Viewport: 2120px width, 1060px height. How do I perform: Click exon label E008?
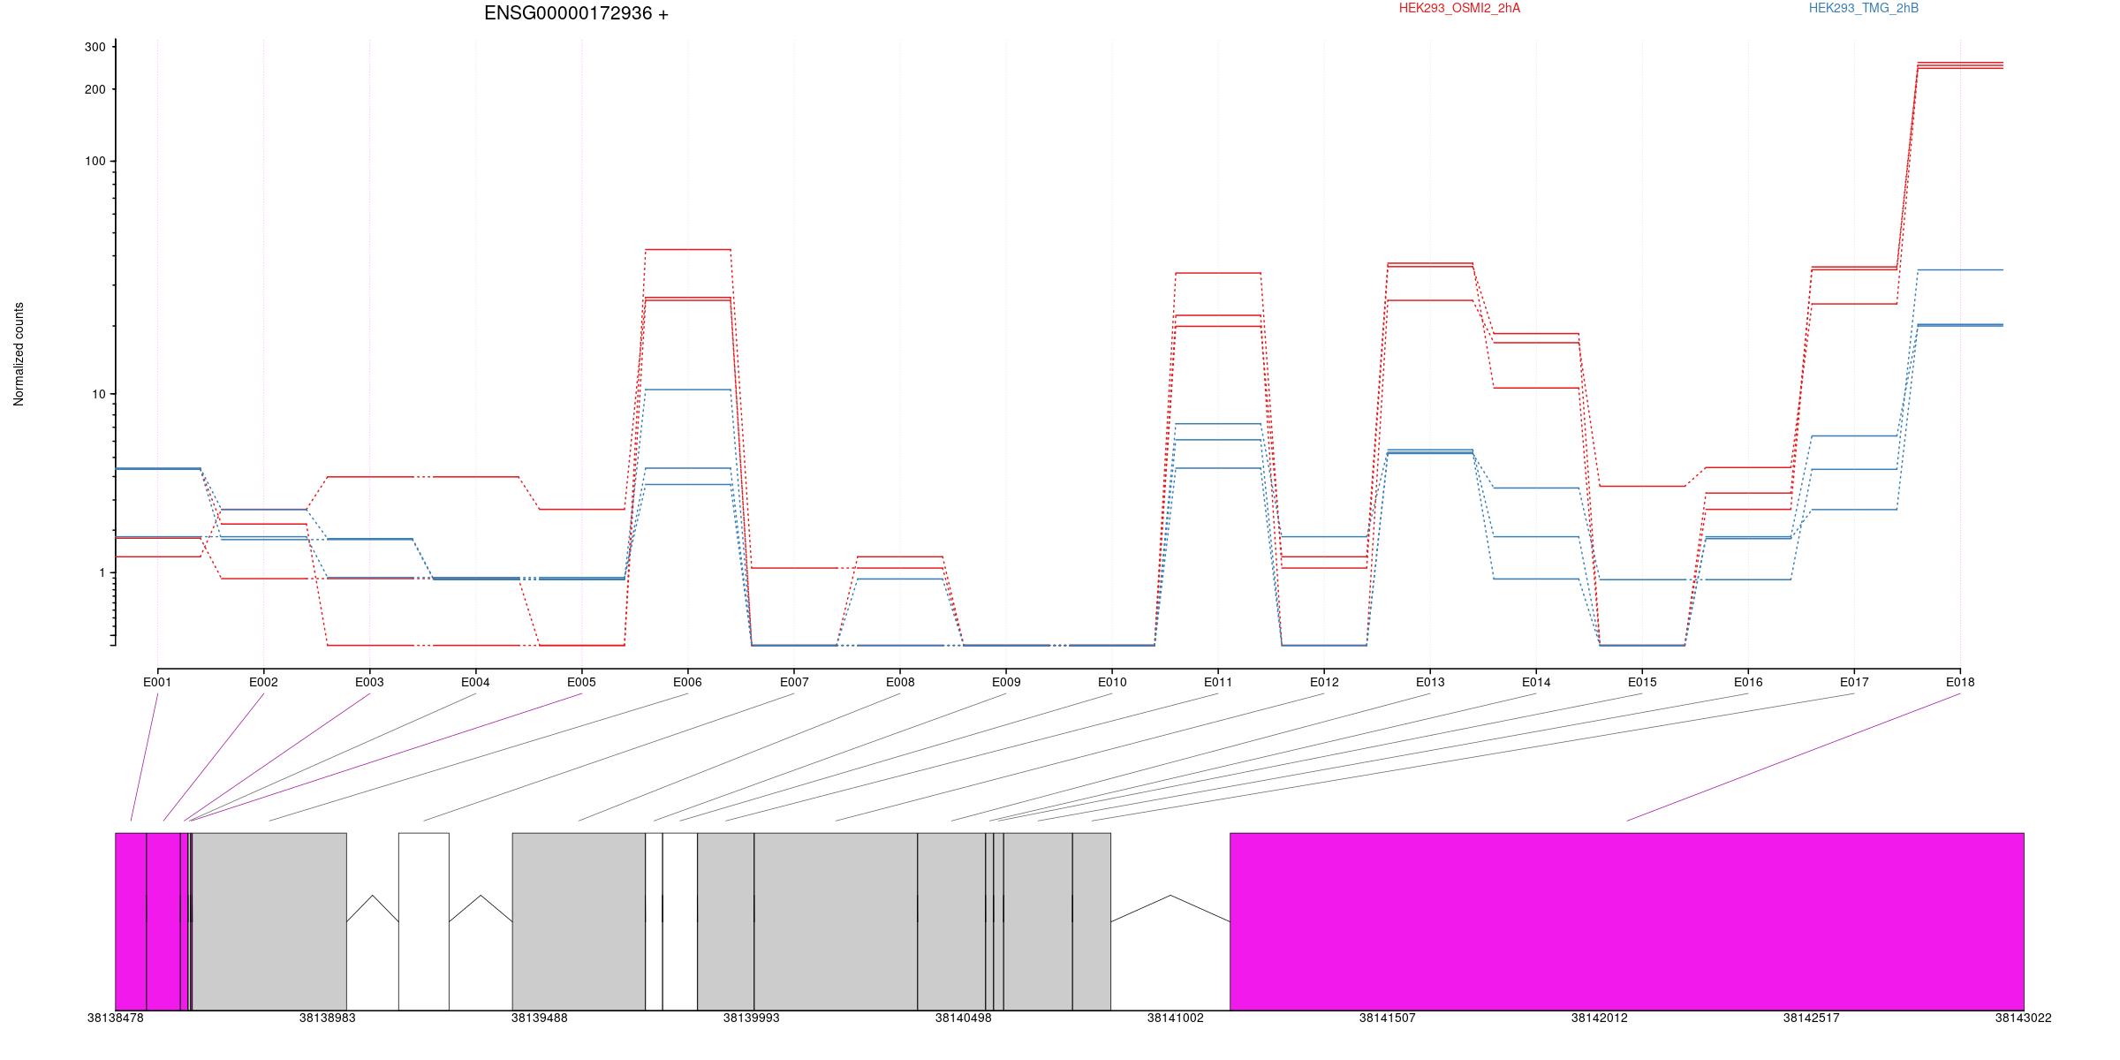tap(900, 682)
